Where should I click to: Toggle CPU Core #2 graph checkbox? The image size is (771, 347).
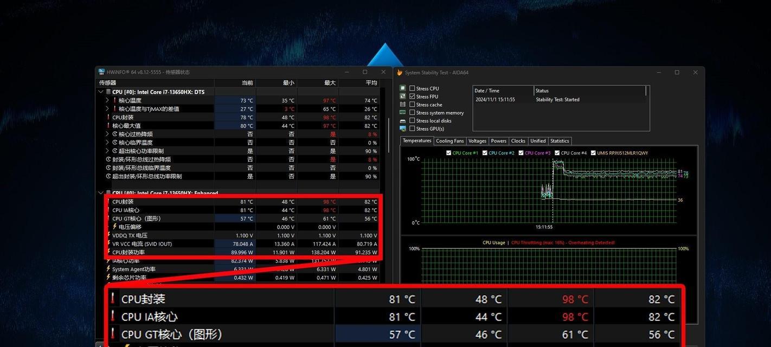tap(485, 153)
